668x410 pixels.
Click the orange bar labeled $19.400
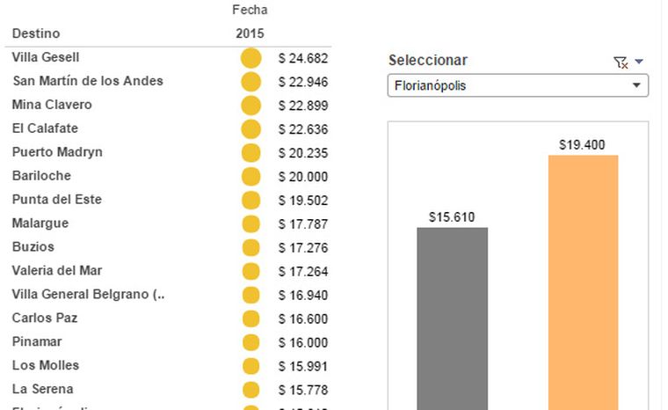tap(583, 282)
